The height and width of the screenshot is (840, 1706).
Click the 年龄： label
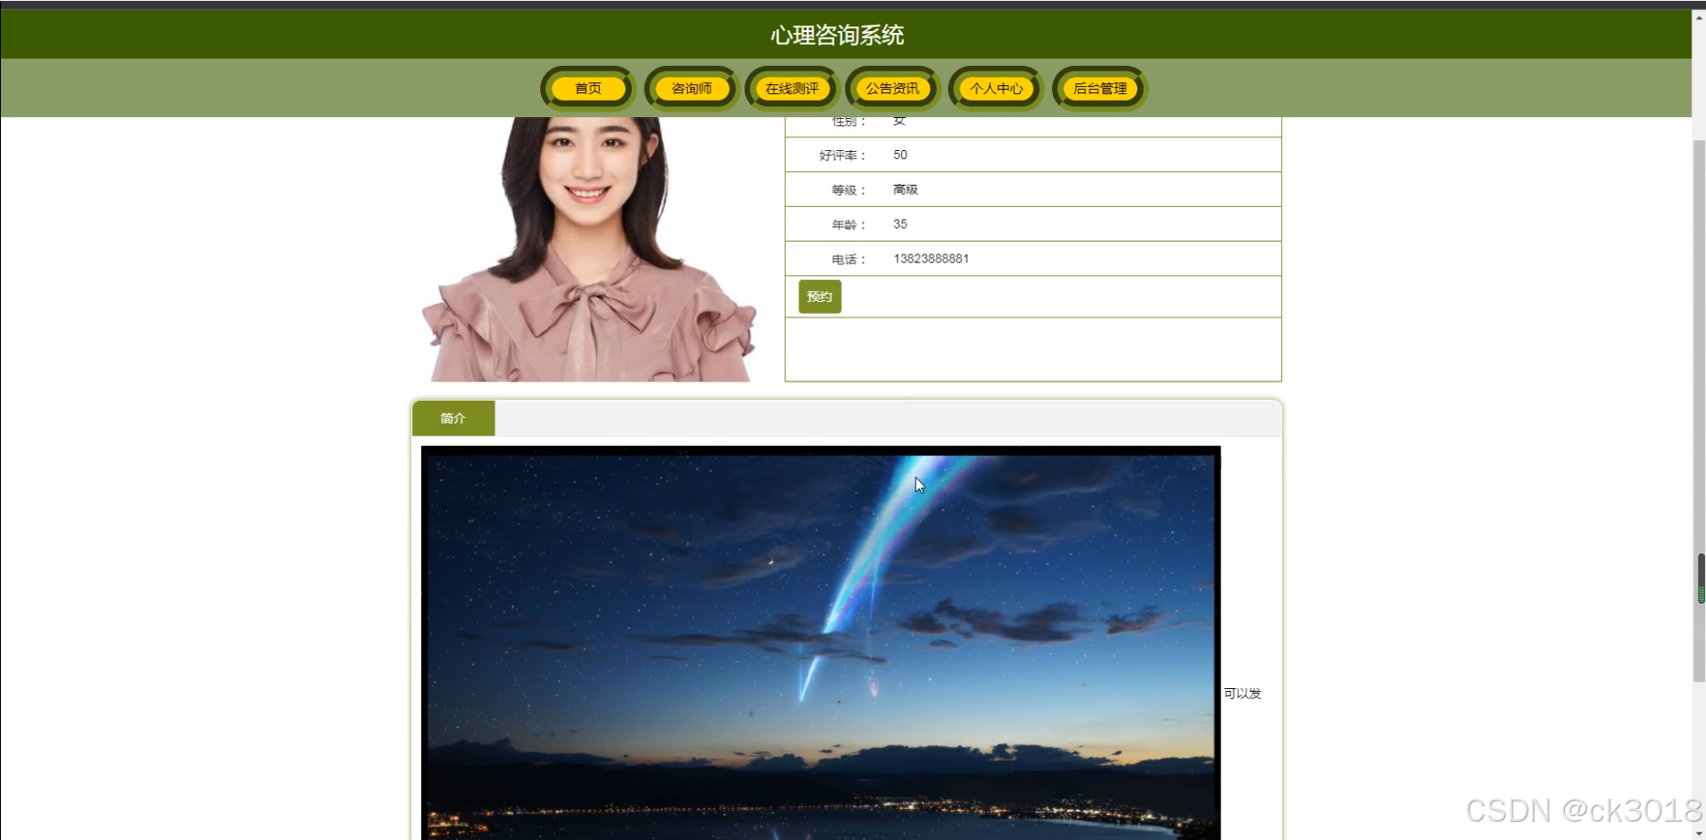(849, 225)
